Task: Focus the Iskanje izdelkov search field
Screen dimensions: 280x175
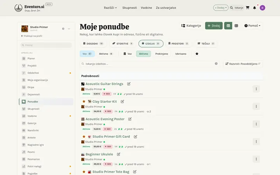Action: click(150, 64)
